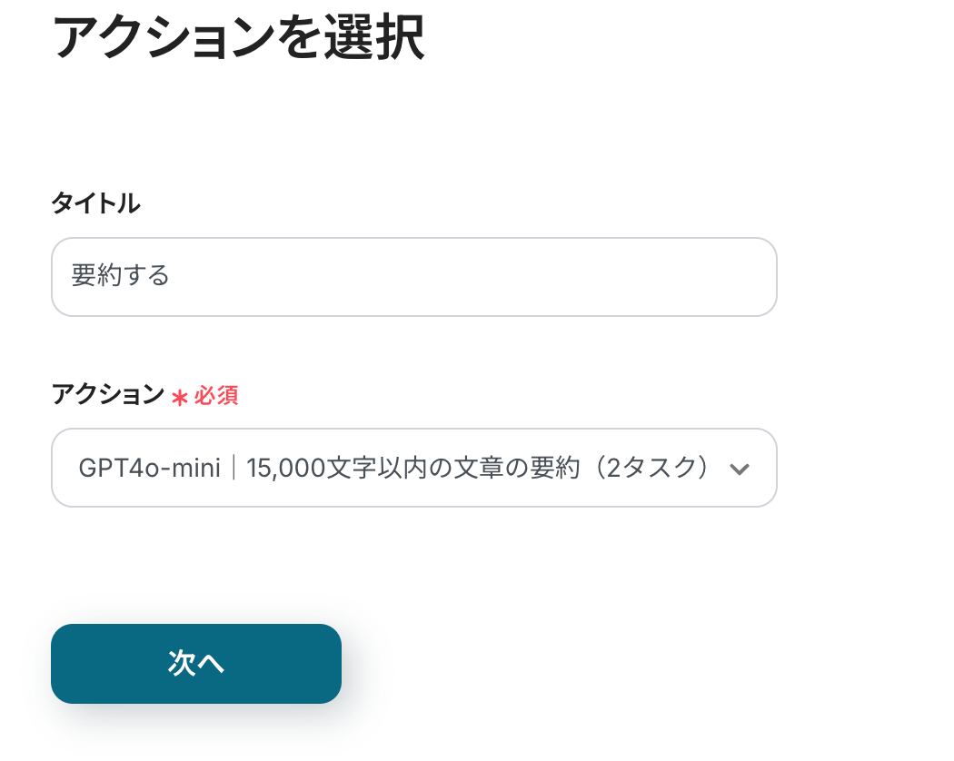Click the 要約する text in the title box

(121, 276)
